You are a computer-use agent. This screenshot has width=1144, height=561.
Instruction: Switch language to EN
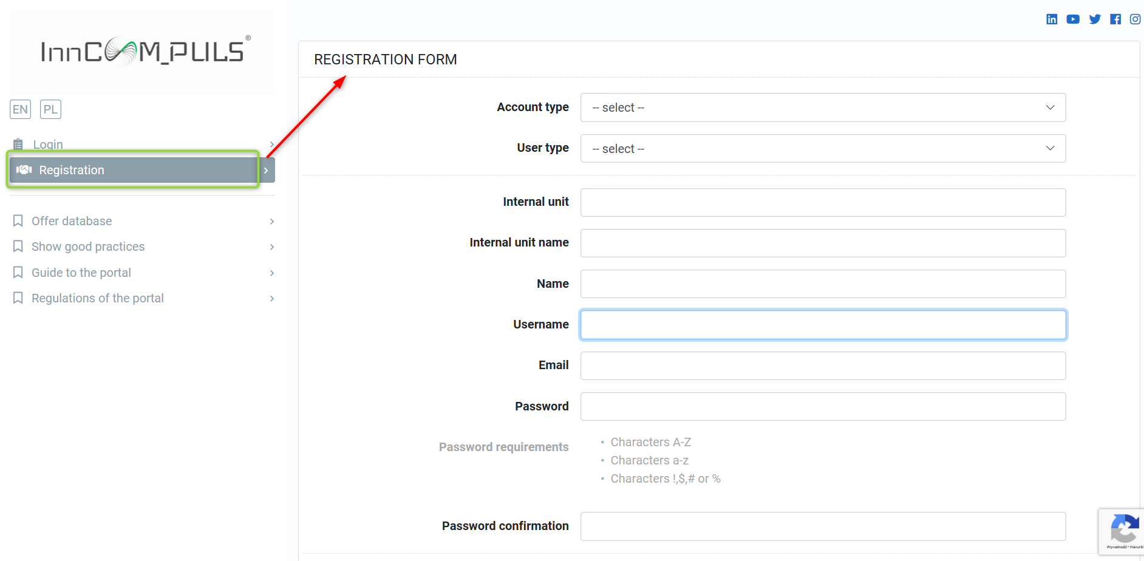(x=20, y=109)
